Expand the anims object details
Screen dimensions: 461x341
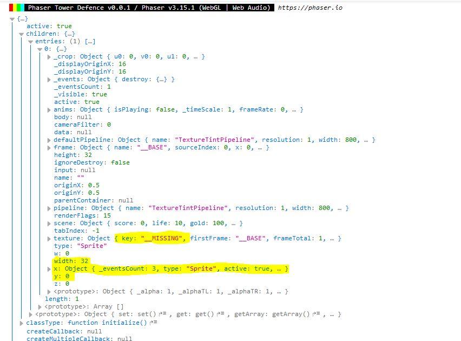[49, 110]
